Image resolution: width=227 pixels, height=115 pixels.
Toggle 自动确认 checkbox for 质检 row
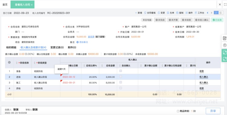click(x=120, y=88)
